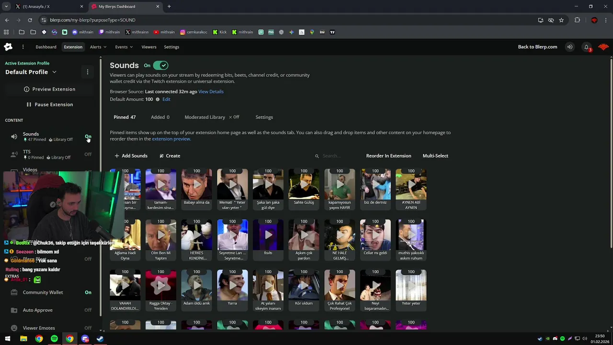The height and width of the screenshot is (345, 613).
Task: Open the Viewers nav item
Action: 149,47
